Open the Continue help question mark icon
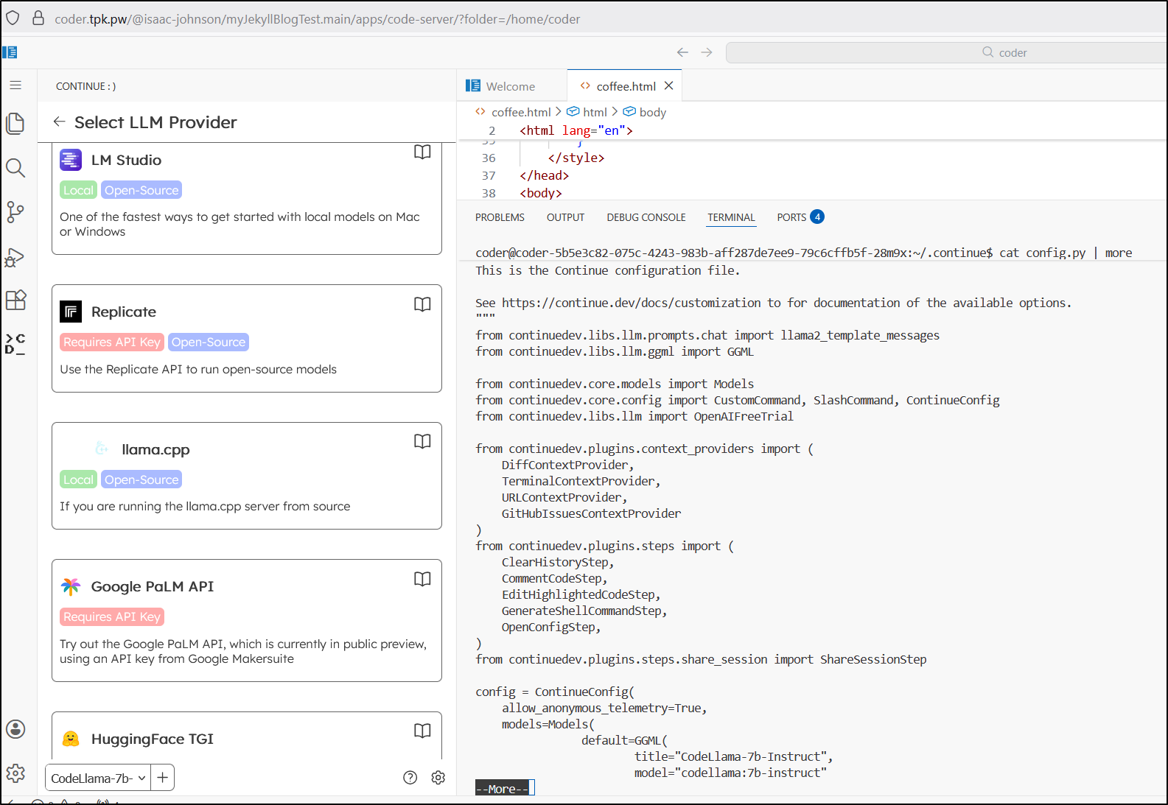 [410, 778]
